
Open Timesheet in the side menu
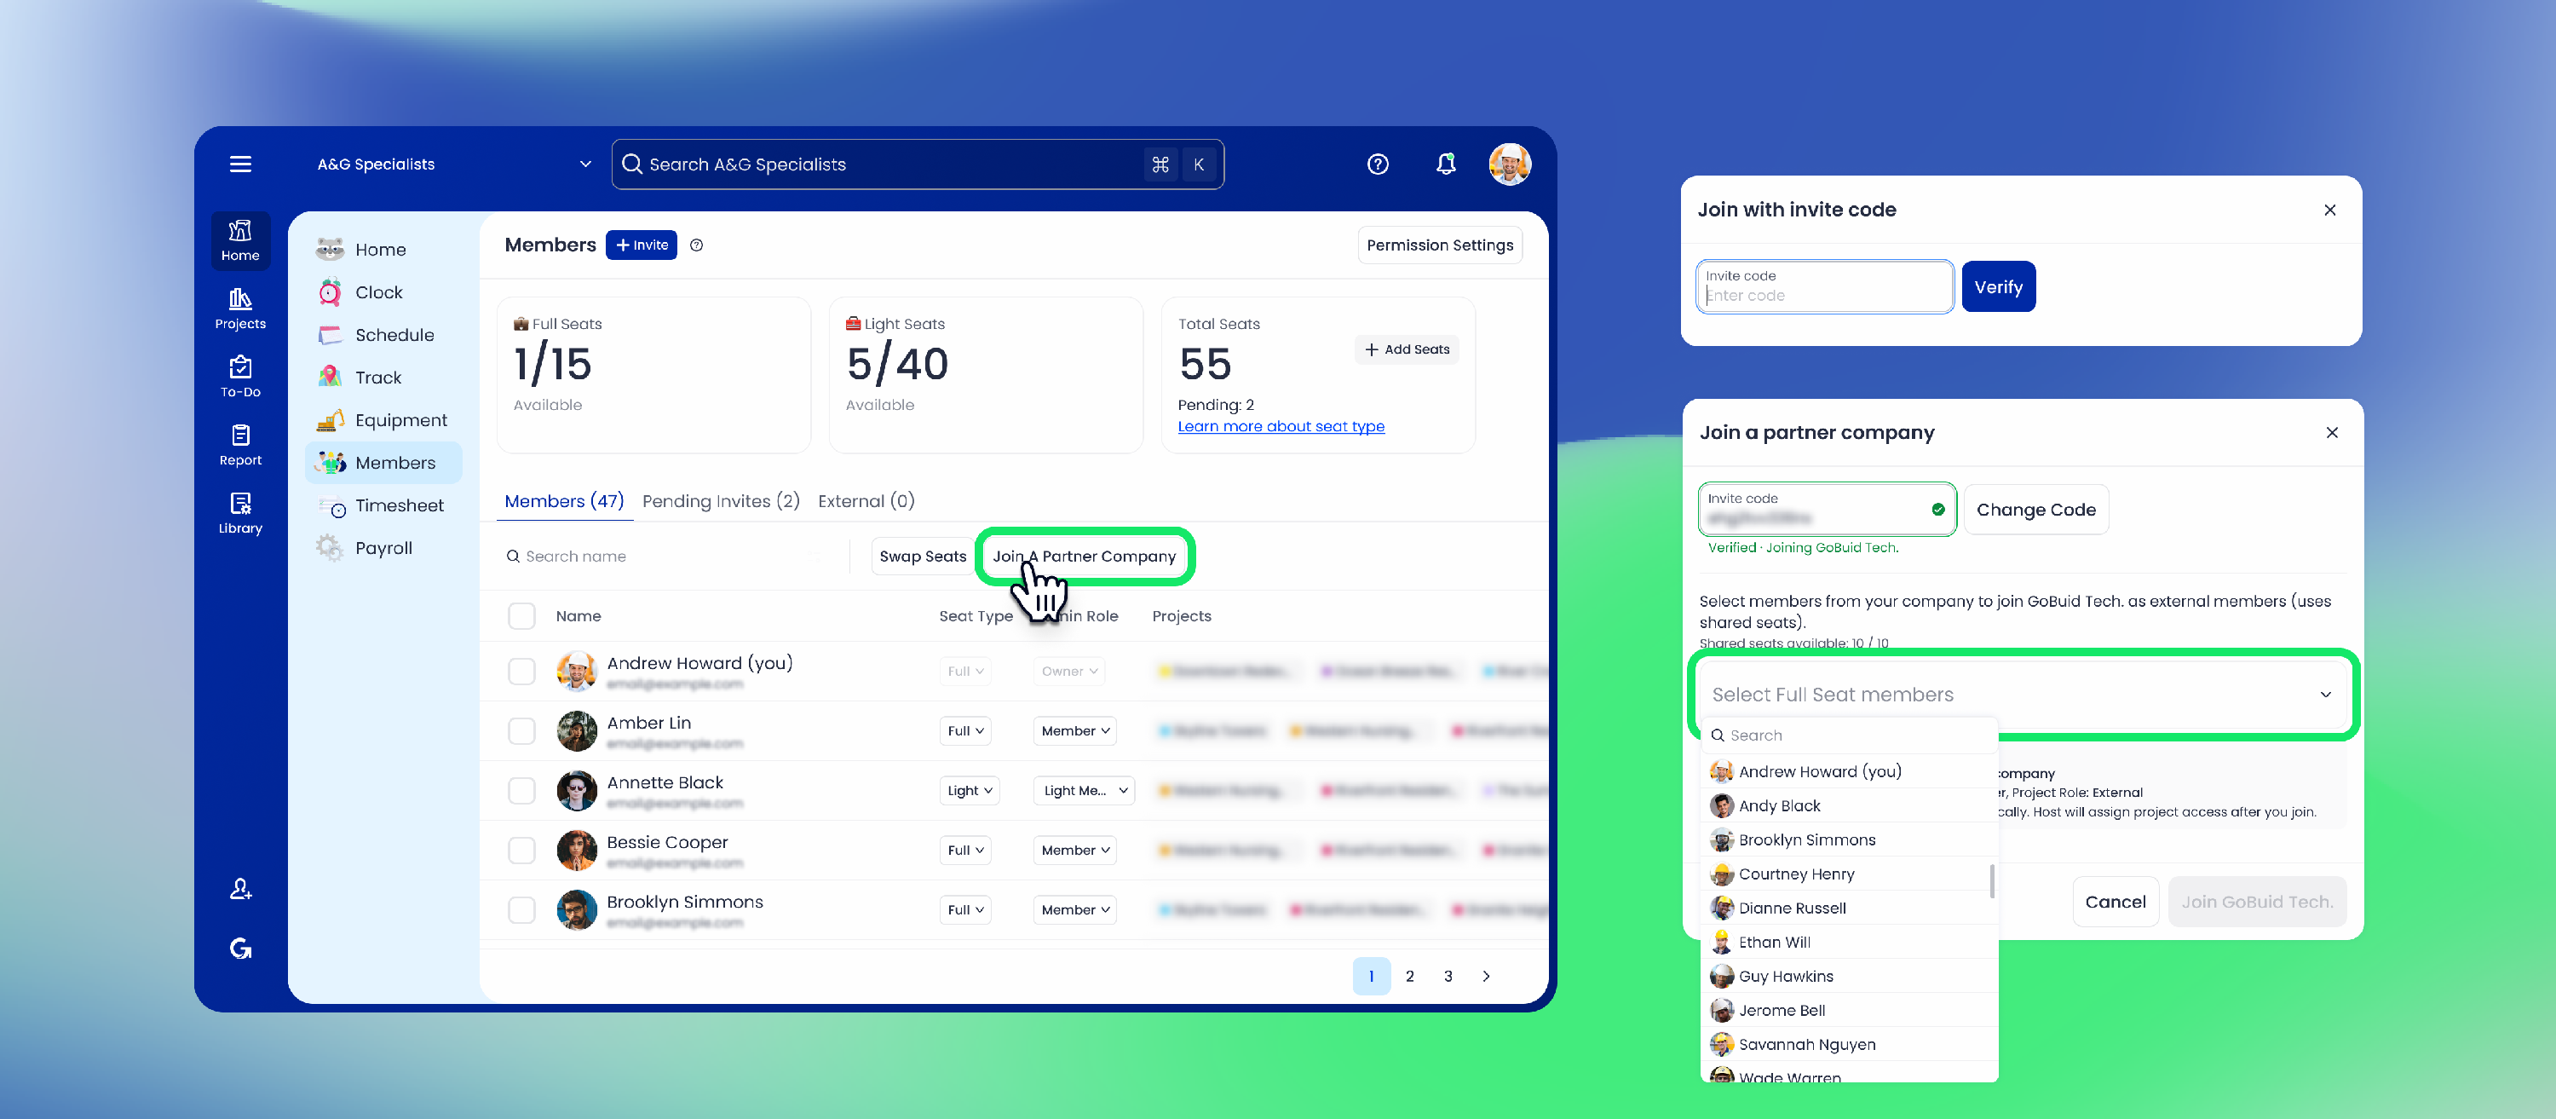tap(398, 505)
